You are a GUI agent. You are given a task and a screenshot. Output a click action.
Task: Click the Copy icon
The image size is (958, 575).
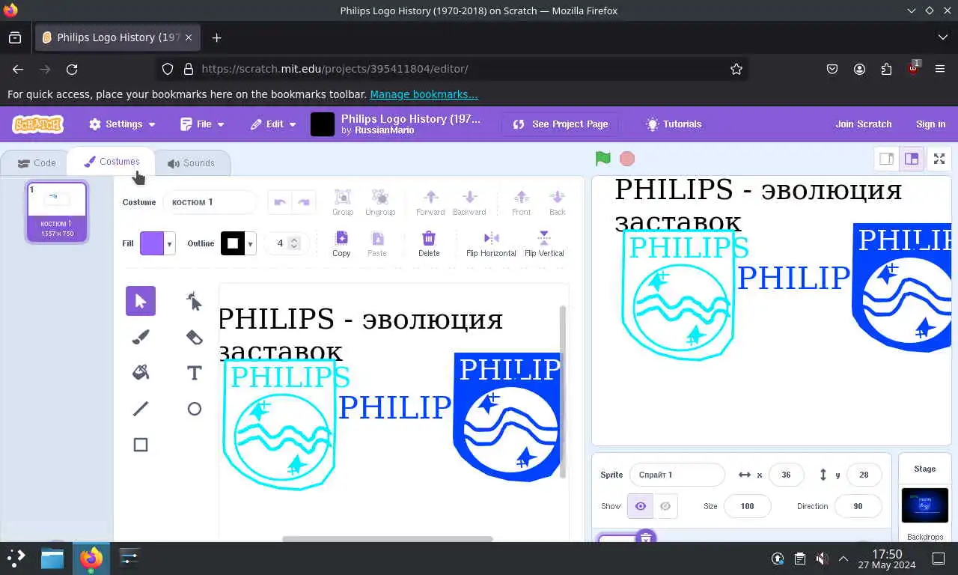341,243
